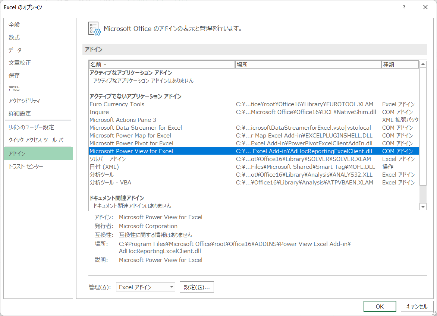Select the 分析ツール add-in row

(x=254, y=174)
